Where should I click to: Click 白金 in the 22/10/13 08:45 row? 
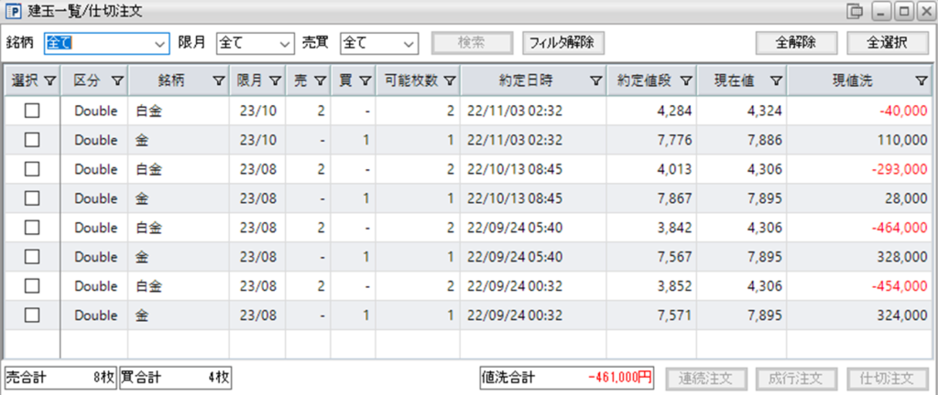point(149,169)
